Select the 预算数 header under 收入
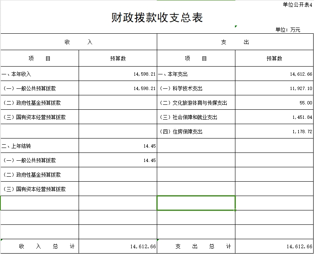 [118, 58]
